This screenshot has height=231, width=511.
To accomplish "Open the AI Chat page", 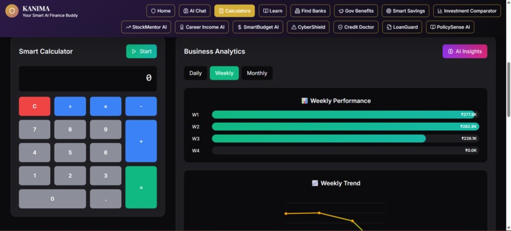I will [195, 11].
